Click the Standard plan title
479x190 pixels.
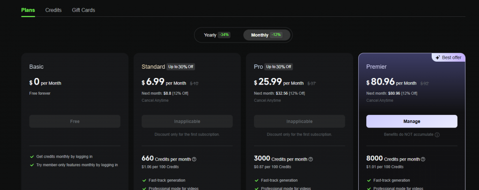(x=153, y=66)
